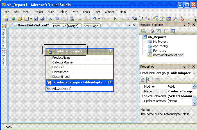197x130 pixels.
Task: Select app.config in Solution Explorer
Action: (x=160, y=46)
